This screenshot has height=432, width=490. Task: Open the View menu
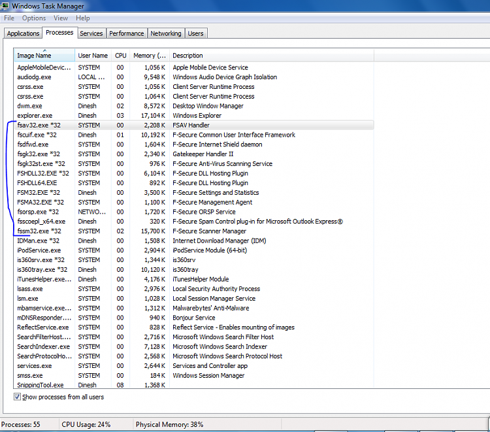61,18
